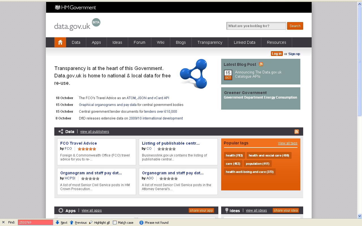Click the 15 OCT calendar icon
The image size is (362, 226).
tap(228, 75)
